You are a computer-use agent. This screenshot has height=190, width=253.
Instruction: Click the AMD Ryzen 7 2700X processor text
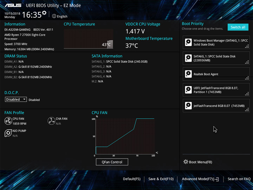click(x=25, y=37)
